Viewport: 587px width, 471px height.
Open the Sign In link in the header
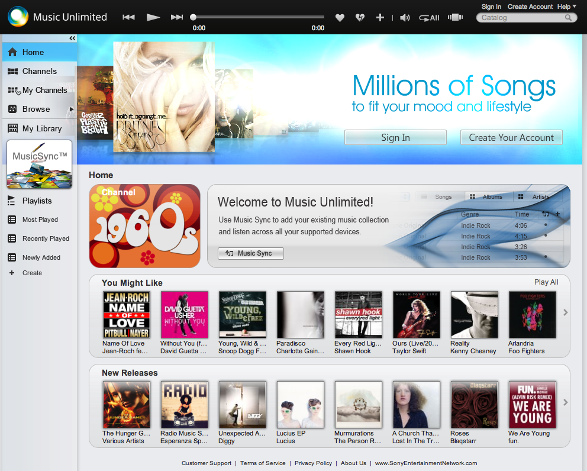pyautogui.click(x=491, y=7)
